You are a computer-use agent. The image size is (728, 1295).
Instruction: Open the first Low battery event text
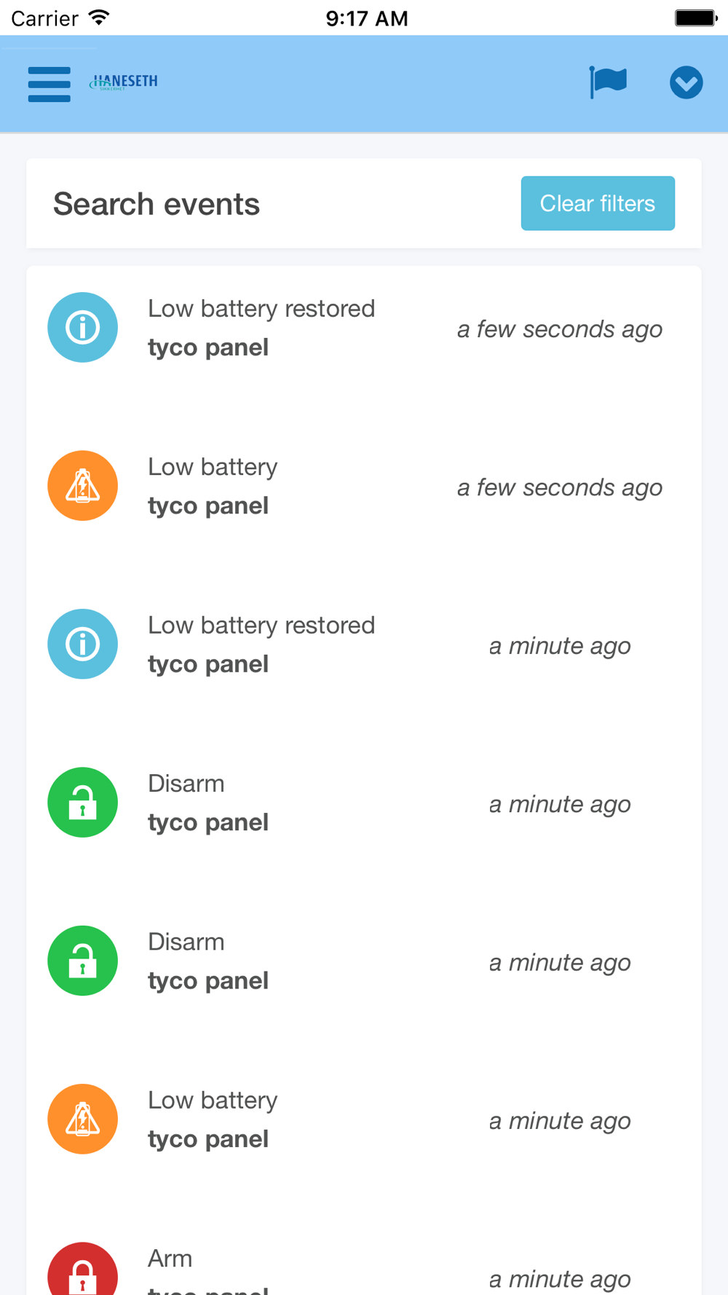pyautogui.click(x=213, y=467)
